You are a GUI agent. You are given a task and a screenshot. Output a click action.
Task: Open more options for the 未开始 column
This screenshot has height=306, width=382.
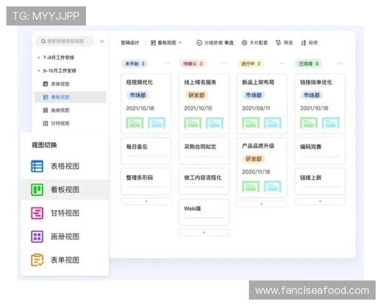(x=166, y=64)
